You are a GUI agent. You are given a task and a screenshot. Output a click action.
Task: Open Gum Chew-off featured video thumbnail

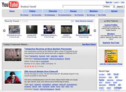13,77
